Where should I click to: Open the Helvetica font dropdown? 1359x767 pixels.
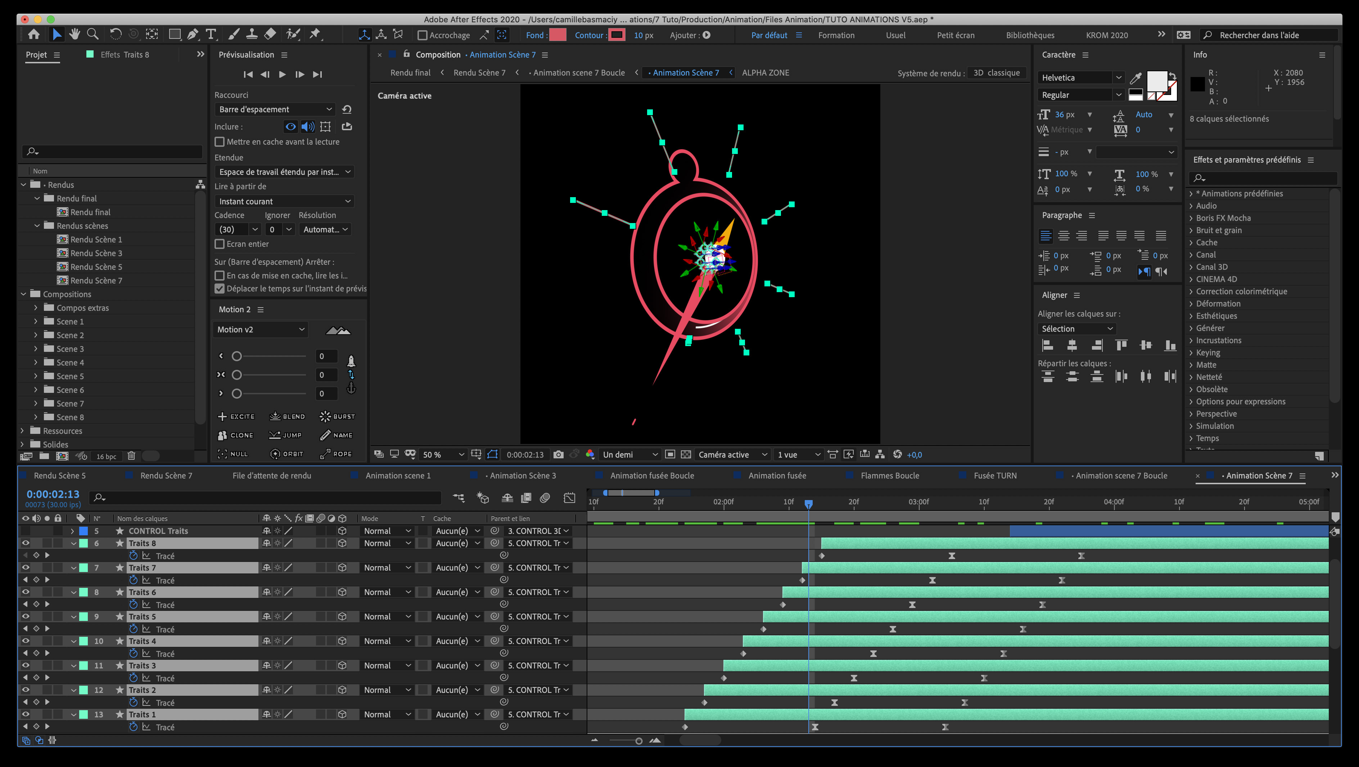[x=1081, y=78]
